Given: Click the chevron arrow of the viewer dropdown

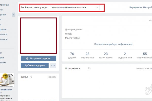Looking at the screenshot, I should point(97,8).
